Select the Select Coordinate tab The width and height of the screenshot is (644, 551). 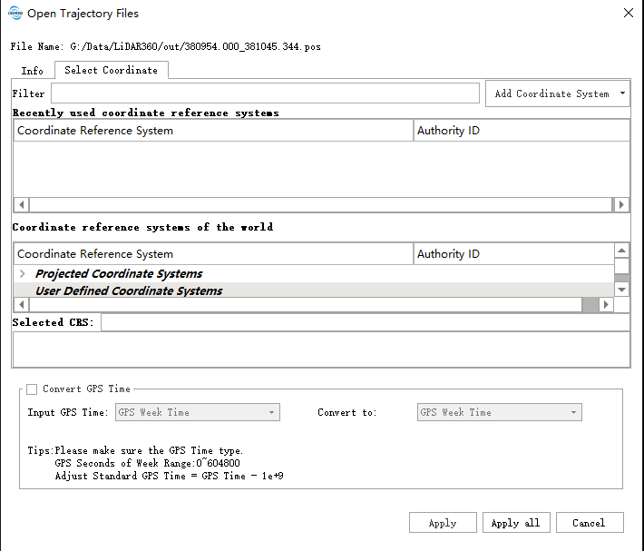point(111,71)
